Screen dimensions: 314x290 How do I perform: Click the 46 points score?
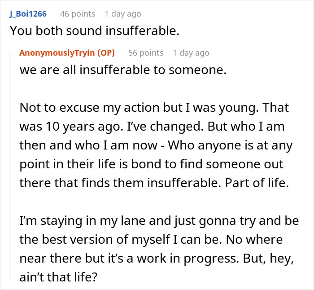click(x=78, y=13)
